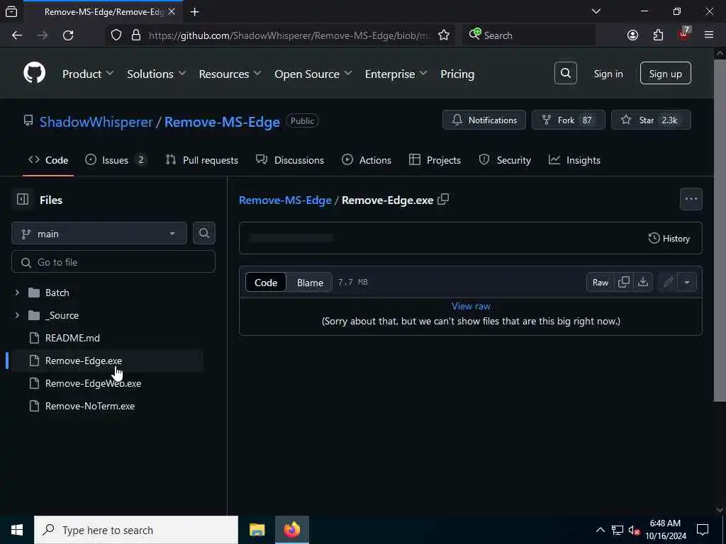This screenshot has height=544, width=726.
Task: Click the View raw link
Action: (x=471, y=306)
